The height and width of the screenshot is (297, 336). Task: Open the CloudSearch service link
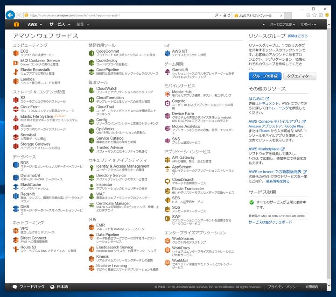point(183,179)
